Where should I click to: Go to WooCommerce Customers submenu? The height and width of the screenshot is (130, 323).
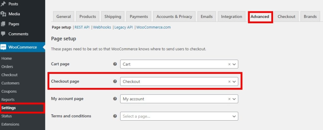[x=10, y=83]
